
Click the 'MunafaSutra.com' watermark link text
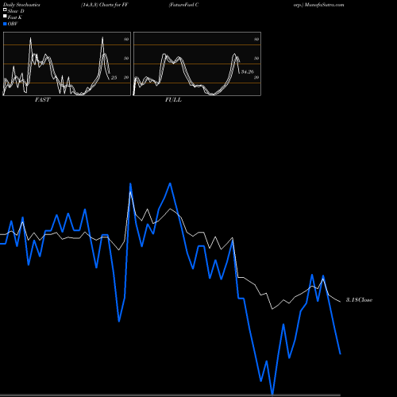[x=324, y=5]
